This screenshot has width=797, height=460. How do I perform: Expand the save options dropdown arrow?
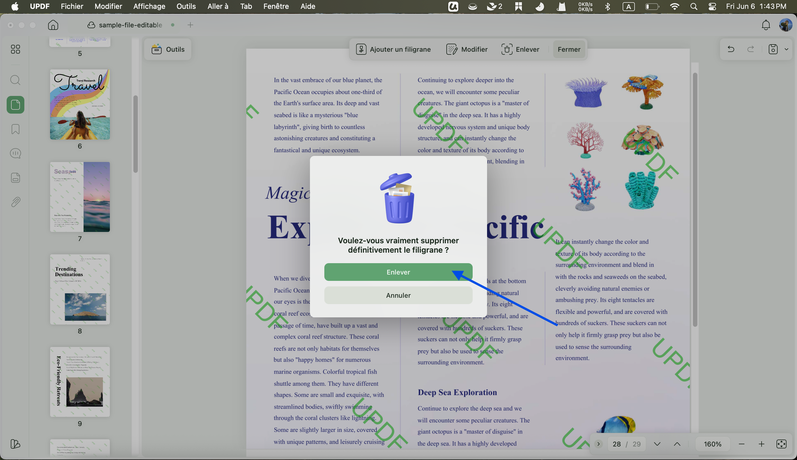click(x=786, y=49)
